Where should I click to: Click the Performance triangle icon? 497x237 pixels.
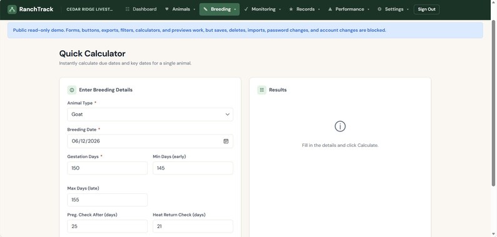[x=330, y=9]
